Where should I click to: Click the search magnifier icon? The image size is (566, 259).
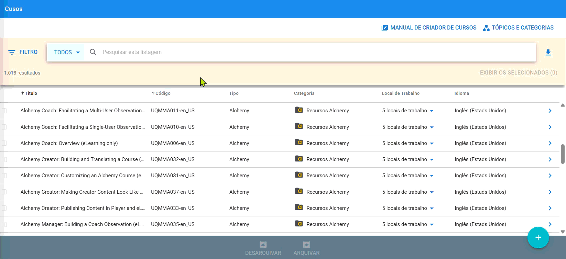pos(93,52)
